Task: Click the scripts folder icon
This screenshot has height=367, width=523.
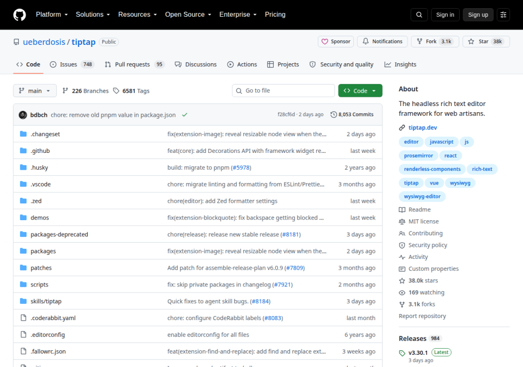Action: click(x=23, y=284)
